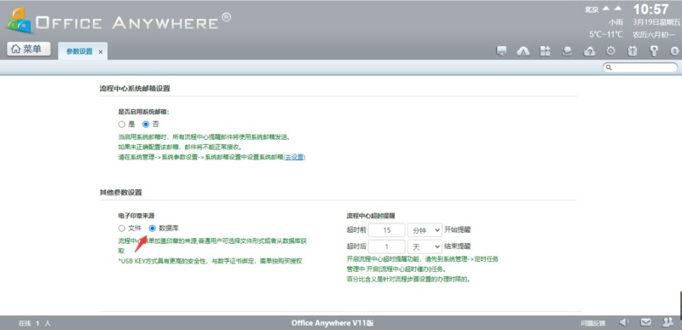Choose 数据库 as 电子印章来源
Image resolution: width=682 pixels, height=330 pixels.
(x=153, y=229)
